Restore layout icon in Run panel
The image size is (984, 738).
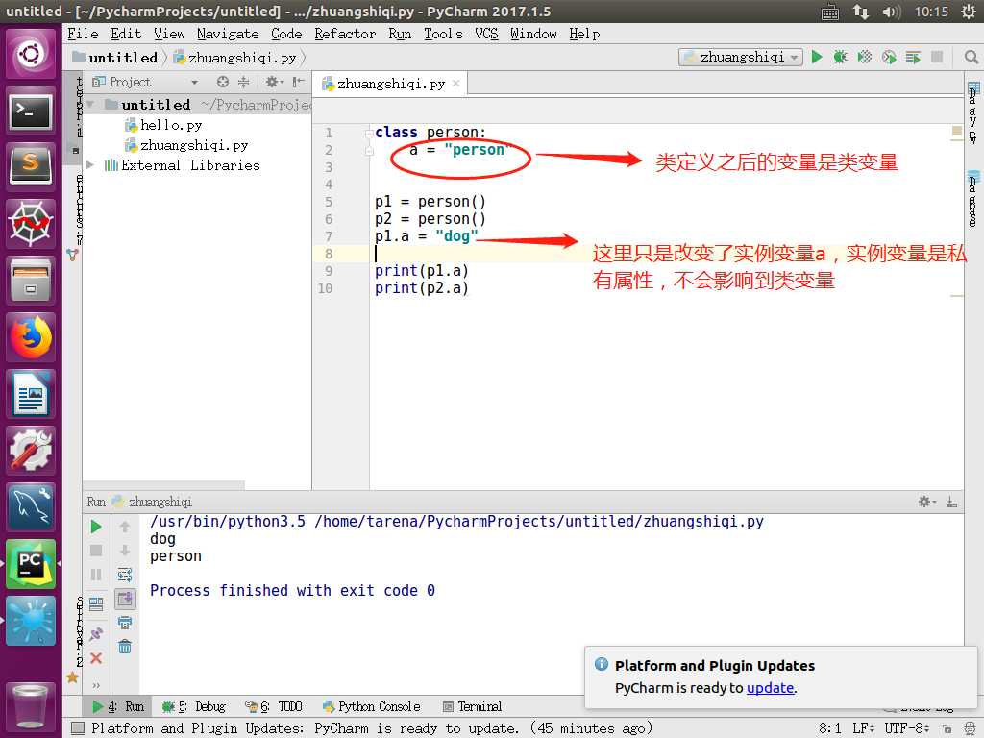96,603
